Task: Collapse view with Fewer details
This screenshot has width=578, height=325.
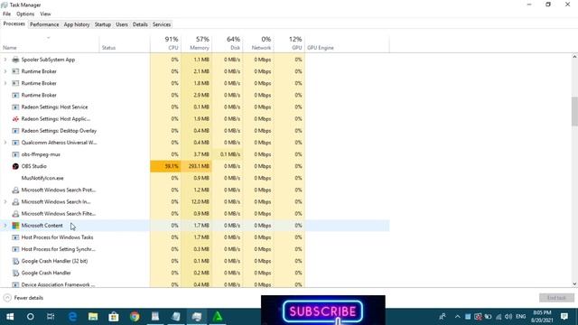Action: (x=23, y=298)
